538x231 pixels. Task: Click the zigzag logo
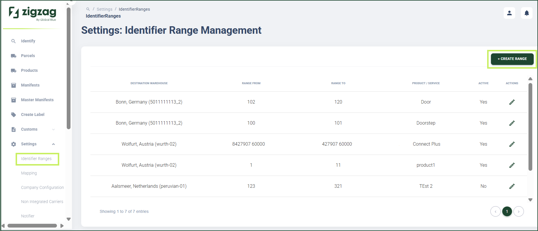coord(33,13)
